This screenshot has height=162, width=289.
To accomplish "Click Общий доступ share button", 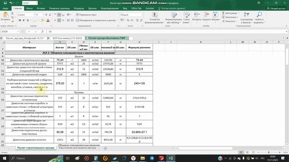I will click(276, 9).
